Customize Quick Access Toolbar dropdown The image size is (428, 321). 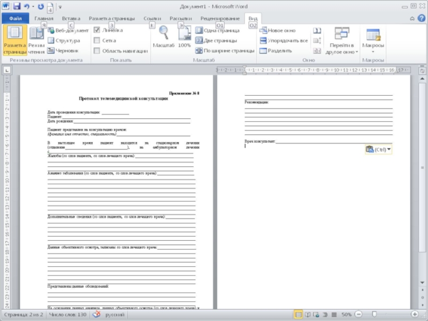coord(60,7)
